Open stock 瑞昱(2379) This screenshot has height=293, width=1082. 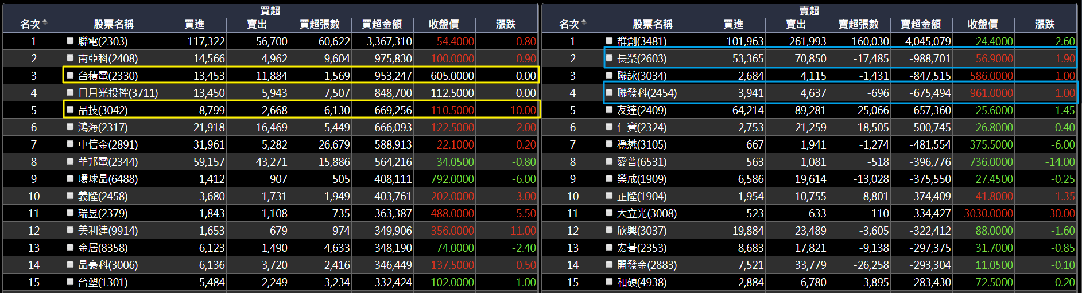[103, 213]
